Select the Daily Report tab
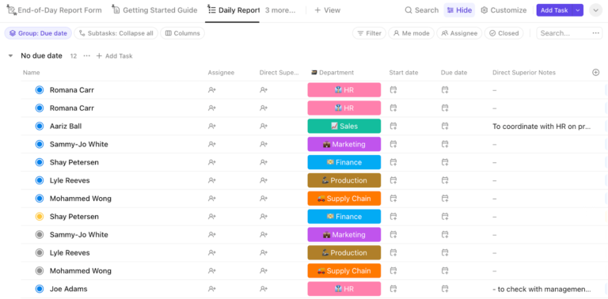 pyautogui.click(x=234, y=10)
